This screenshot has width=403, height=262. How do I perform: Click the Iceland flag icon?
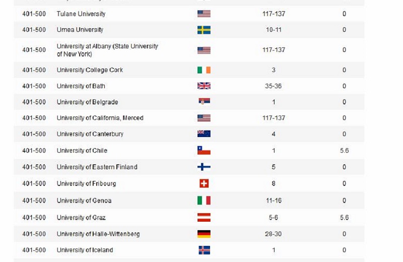point(204,250)
